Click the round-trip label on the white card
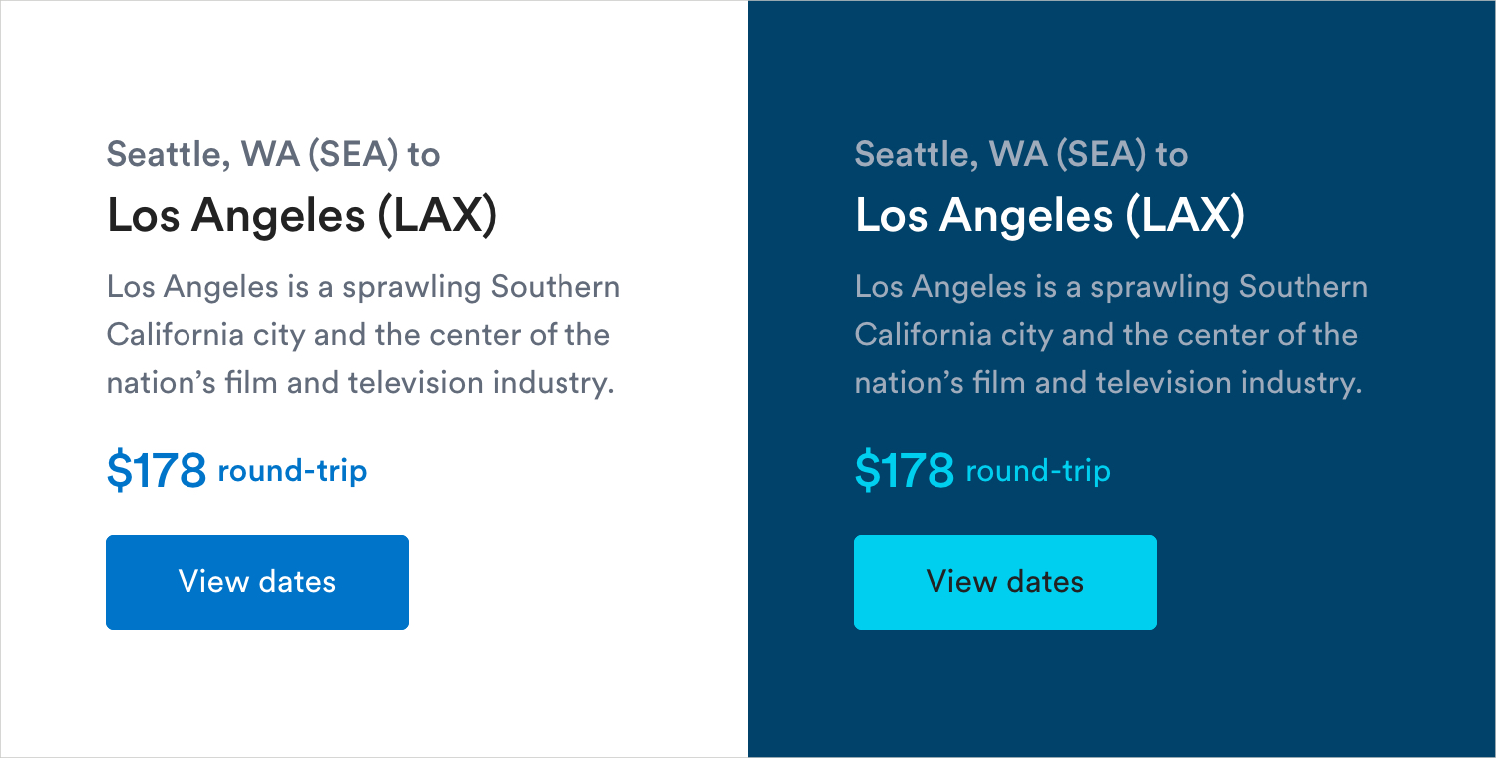Screen dimensions: 1496x758 tap(292, 471)
